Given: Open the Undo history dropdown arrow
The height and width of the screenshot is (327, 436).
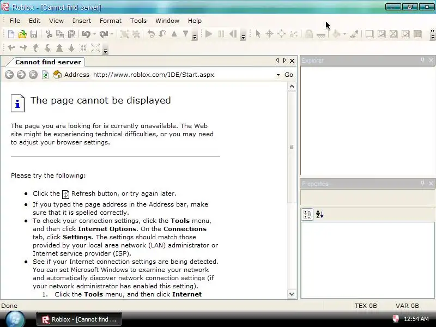Looking at the screenshot, I should point(94,34).
